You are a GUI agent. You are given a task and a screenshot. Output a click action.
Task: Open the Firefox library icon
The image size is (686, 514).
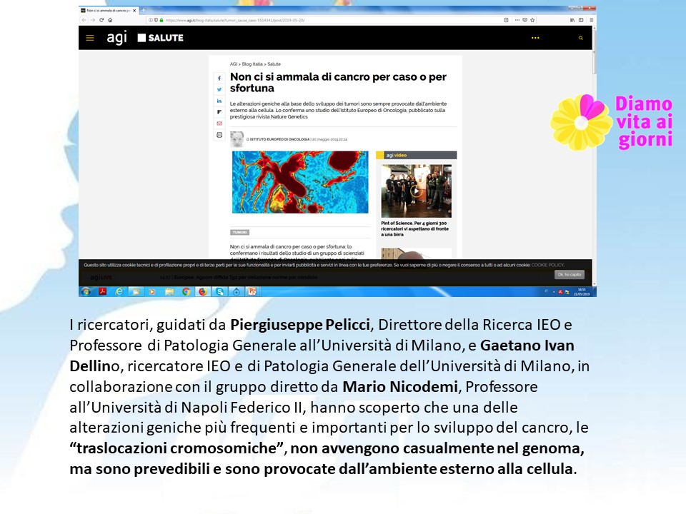pyautogui.click(x=572, y=20)
